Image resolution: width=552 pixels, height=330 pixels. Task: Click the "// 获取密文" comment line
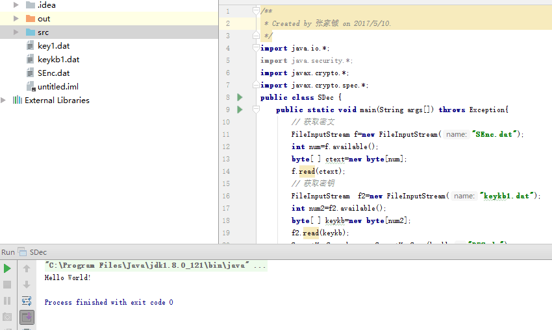(313, 122)
